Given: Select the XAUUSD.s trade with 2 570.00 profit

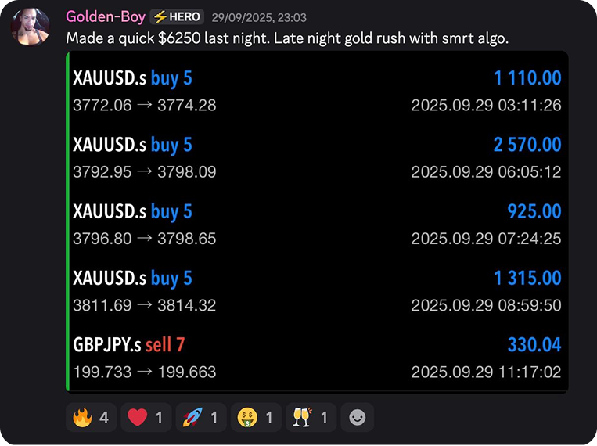Looking at the screenshot, I should (317, 157).
